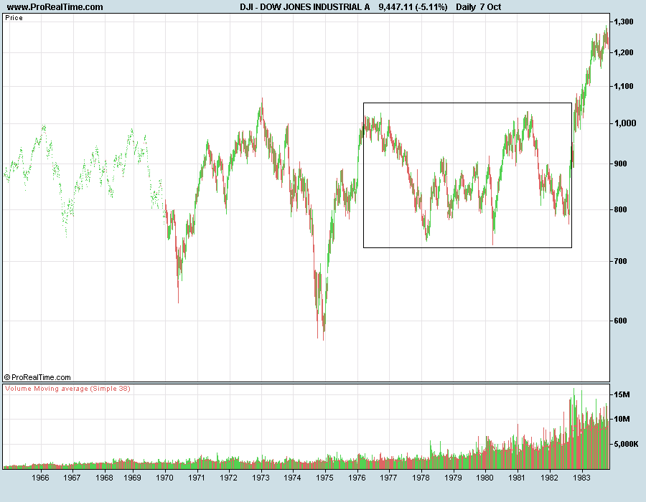The width and height of the screenshot is (646, 502).
Task: Click the 1971 year label
Action: pos(197,478)
